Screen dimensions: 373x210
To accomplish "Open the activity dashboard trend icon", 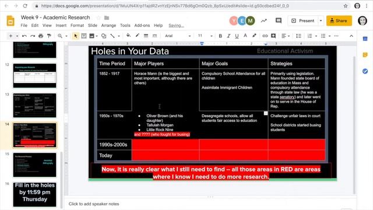I will click(264, 21).
